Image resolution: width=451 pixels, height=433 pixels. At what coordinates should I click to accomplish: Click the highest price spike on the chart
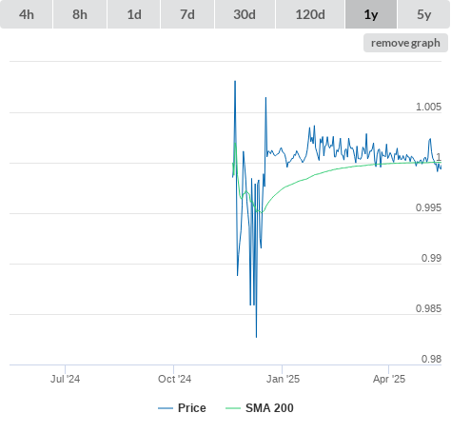[235, 82]
